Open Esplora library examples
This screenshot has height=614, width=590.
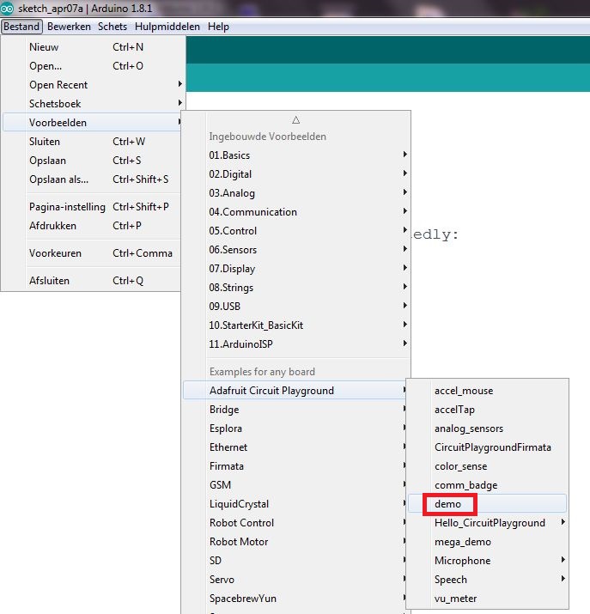click(295, 428)
